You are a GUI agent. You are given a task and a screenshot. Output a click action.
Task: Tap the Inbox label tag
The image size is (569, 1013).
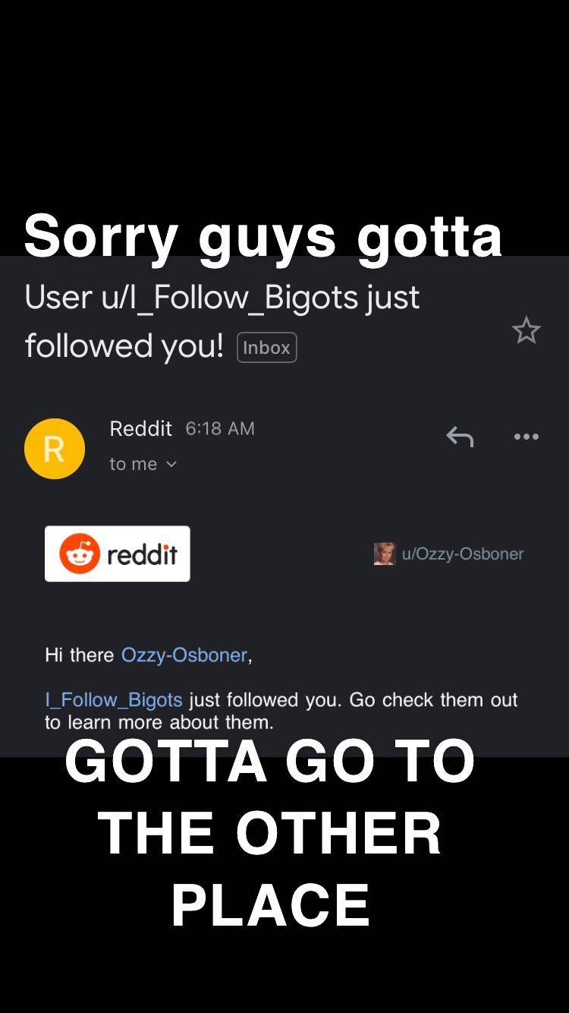pyautogui.click(x=266, y=348)
